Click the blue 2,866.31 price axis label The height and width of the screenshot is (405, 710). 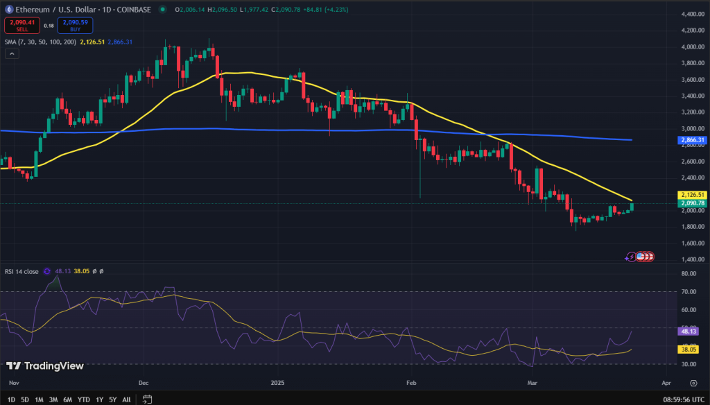coord(692,140)
